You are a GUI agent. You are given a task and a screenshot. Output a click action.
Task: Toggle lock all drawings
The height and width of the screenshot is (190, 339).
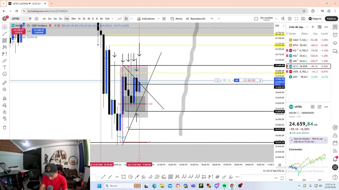coord(5,112)
